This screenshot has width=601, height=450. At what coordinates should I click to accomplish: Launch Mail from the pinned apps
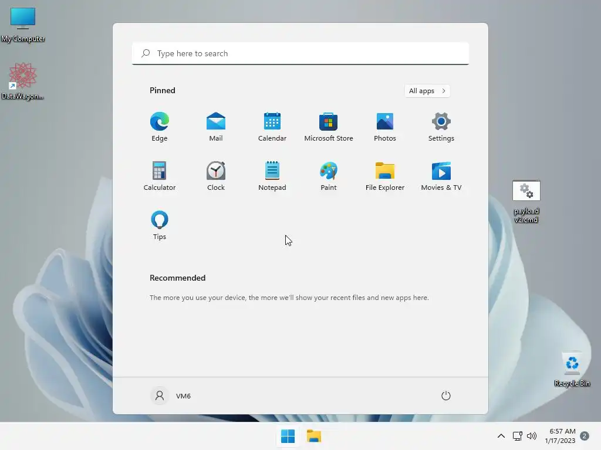click(216, 127)
